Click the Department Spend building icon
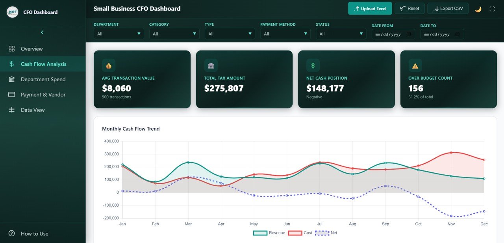The image size is (504, 243). (12, 79)
